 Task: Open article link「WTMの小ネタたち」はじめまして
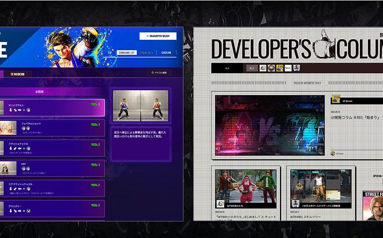tap(246, 217)
